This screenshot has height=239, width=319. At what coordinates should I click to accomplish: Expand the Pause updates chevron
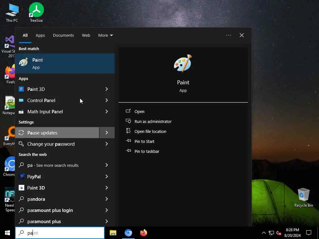107,133
